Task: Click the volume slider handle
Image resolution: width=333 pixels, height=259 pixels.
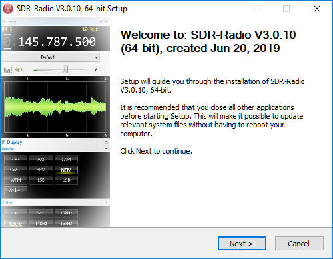Action: click(65, 70)
